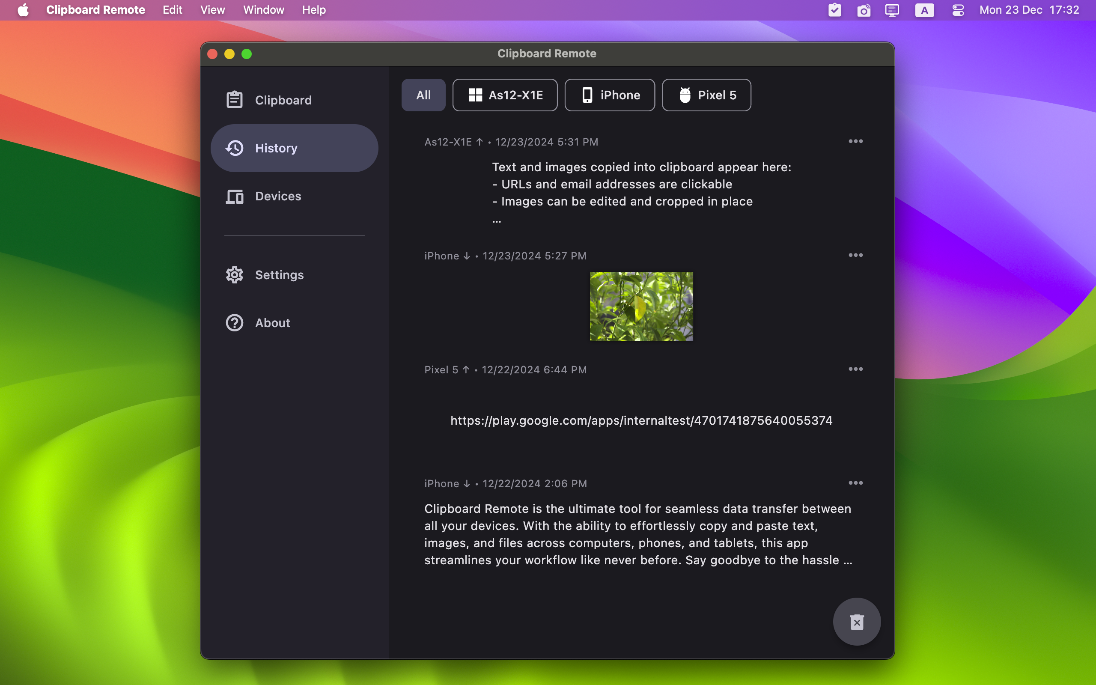Click the As12-X1E 12/23/2024 5:31 PM header
The image size is (1096, 685).
[x=511, y=142]
